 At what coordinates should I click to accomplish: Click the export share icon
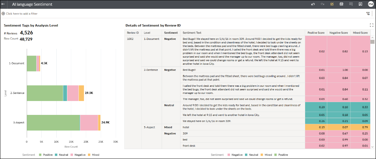360,4
